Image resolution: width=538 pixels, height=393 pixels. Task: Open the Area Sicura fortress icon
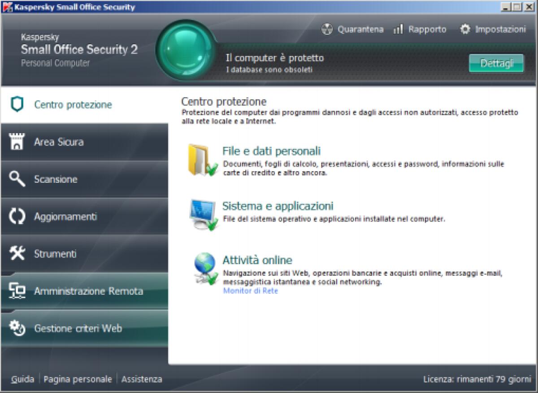17,142
